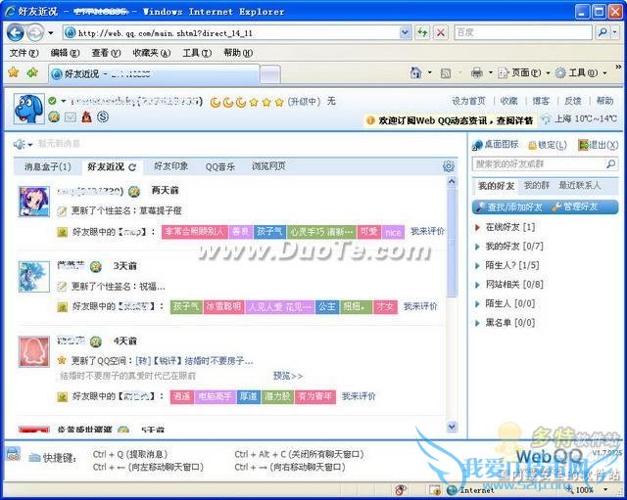This screenshot has height=500, width=627.
Task: Click 管理好友 button
Action: [x=575, y=206]
